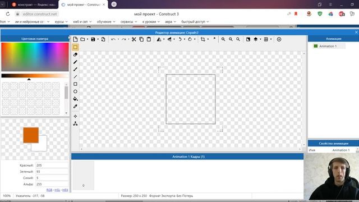359x202 pixels.
Task: Expand flip options dropdown arrow
Action: (174, 39)
